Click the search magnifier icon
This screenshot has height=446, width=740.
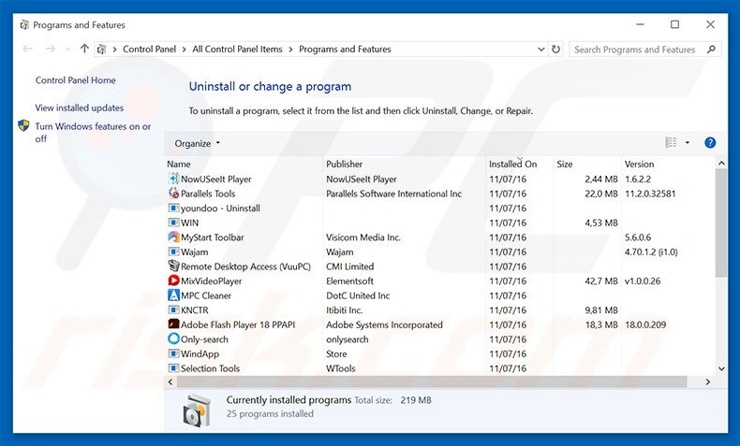pos(711,49)
